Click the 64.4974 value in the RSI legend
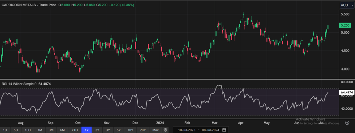 pos(44,84)
